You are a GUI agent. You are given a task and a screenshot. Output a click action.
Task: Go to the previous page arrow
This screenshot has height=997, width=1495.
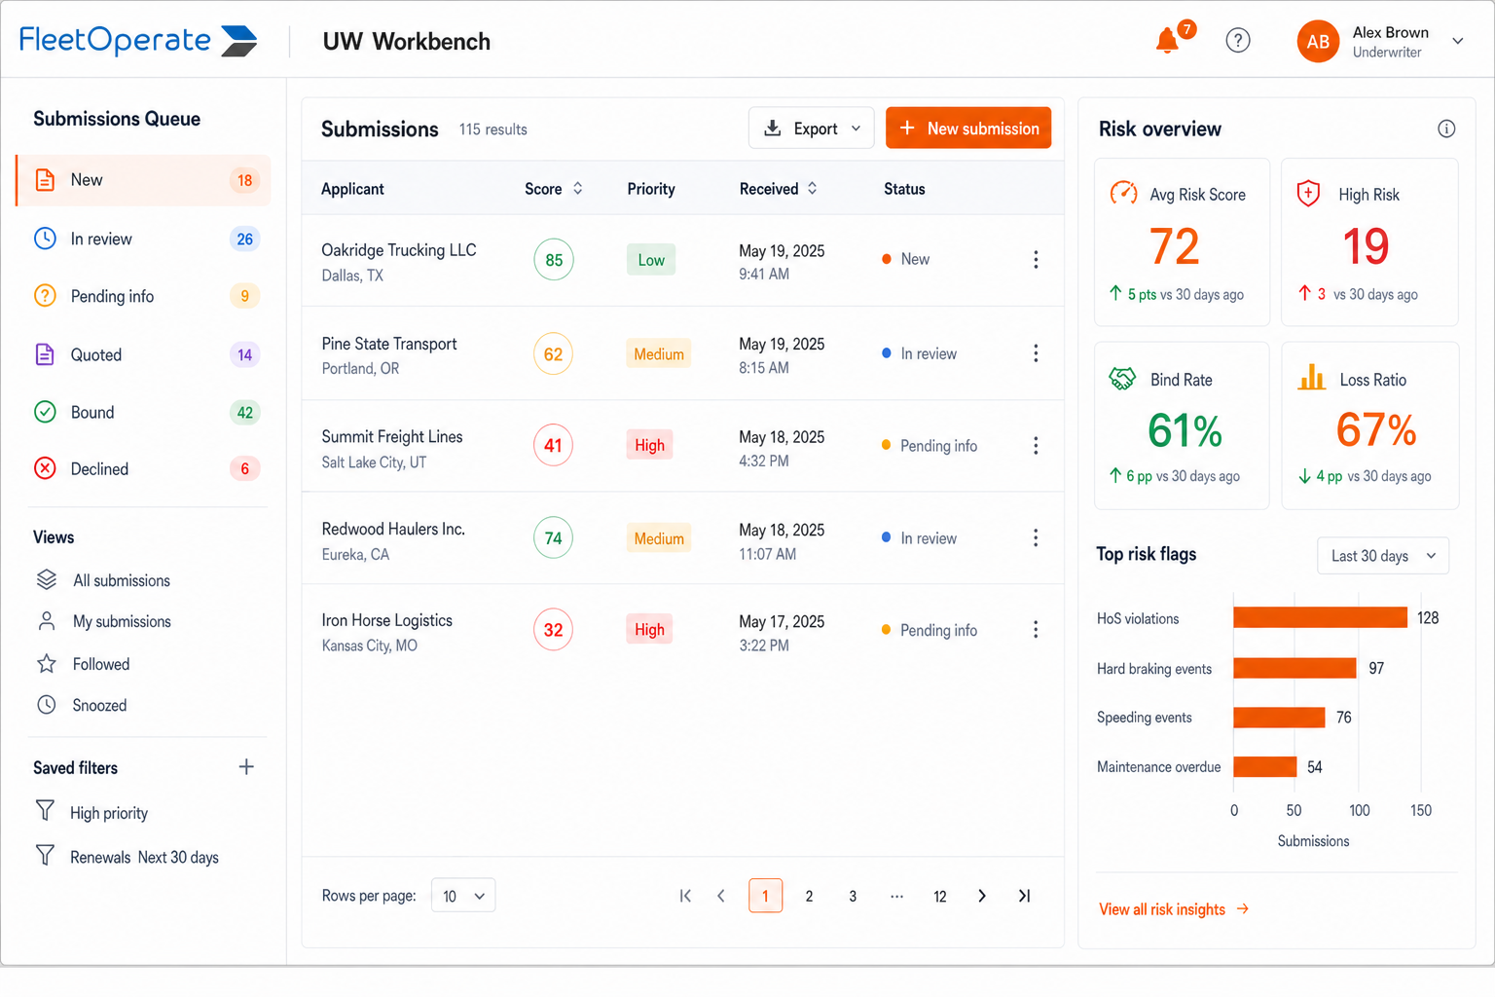point(721,896)
